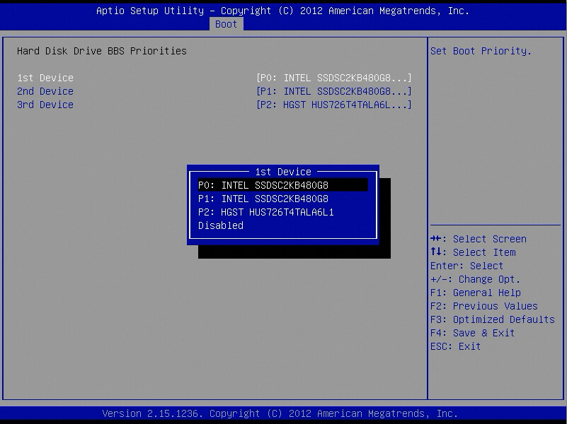Click the left-right arrows Select Screen icon
Screen dimensions: 567x424
click(436, 239)
